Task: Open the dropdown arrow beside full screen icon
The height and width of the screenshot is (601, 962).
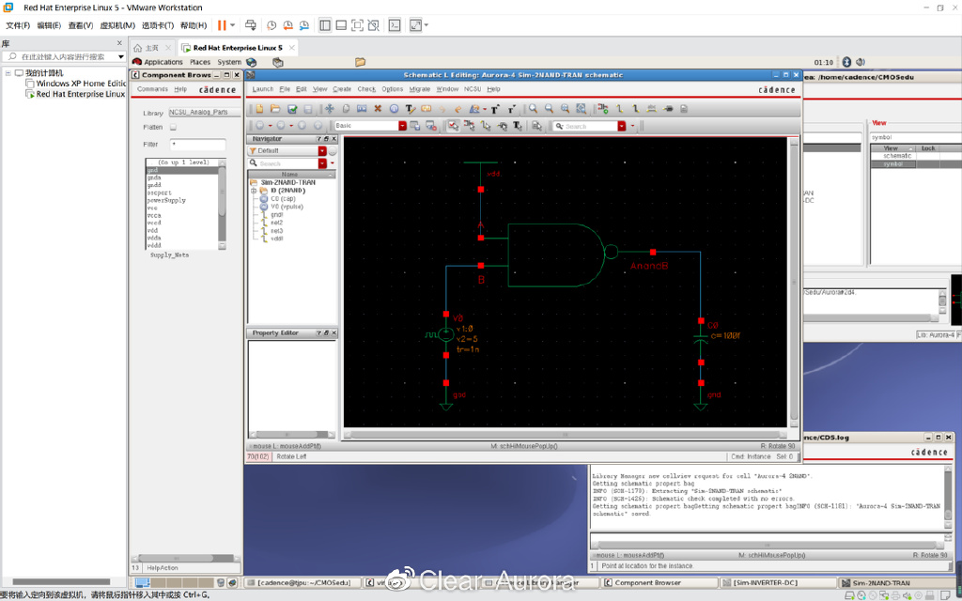Action: [427, 25]
